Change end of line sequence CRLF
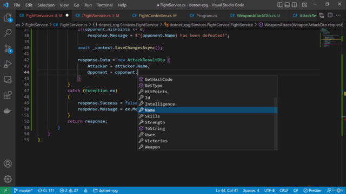The height and width of the screenshot is (194, 346). click(284, 190)
